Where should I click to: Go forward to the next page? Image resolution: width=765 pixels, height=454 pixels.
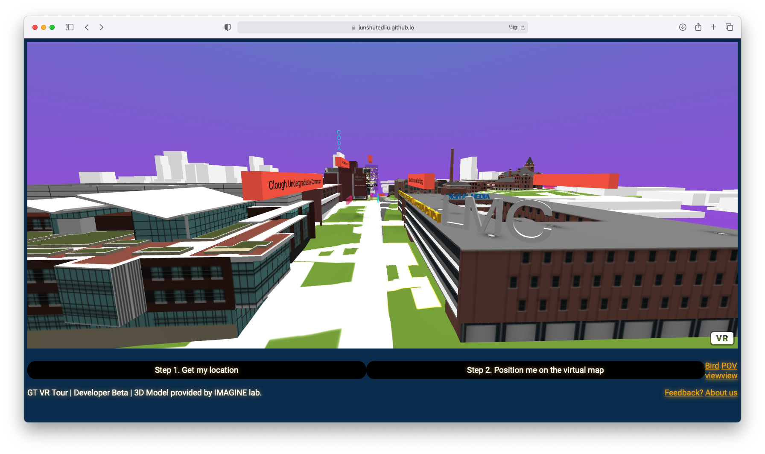point(102,27)
